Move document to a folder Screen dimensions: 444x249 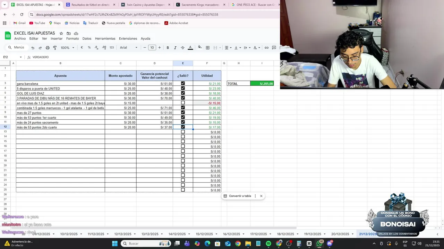(69, 33)
